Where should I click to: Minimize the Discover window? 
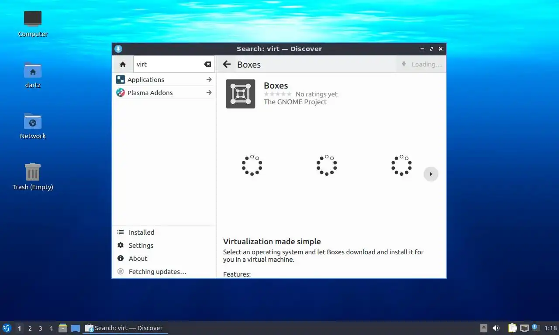pos(422,49)
